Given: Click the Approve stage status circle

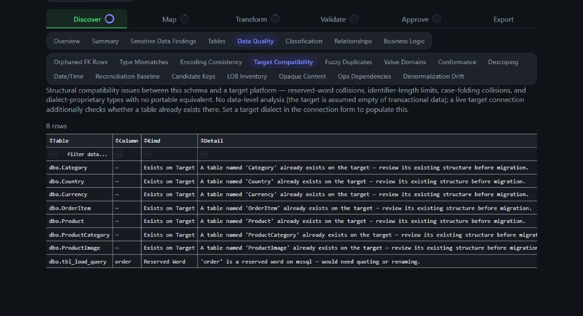Looking at the screenshot, I should (x=437, y=19).
